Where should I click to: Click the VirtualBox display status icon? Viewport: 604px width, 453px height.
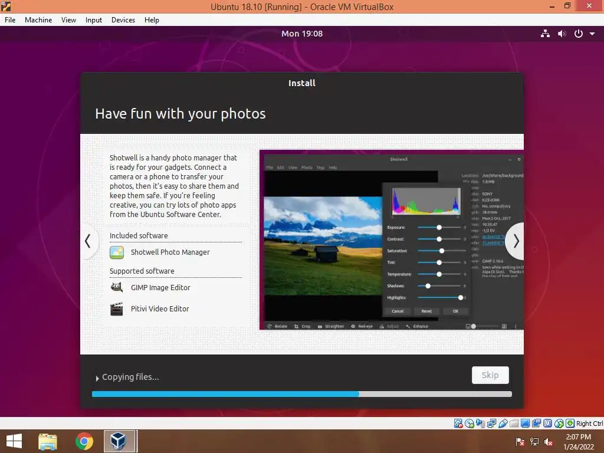(x=525, y=424)
